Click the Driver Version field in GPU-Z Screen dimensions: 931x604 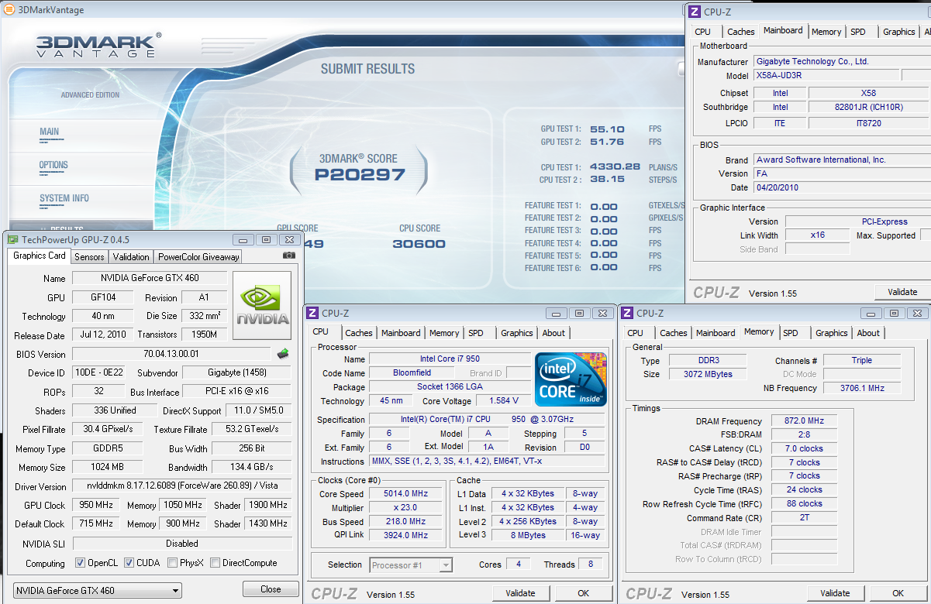tap(181, 486)
